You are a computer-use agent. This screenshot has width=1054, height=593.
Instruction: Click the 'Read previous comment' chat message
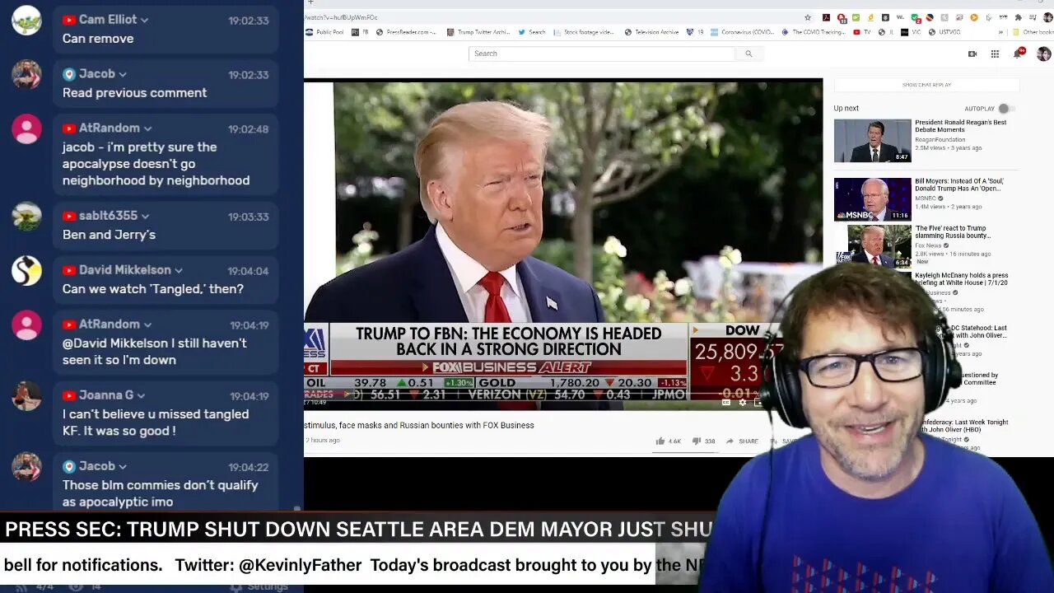[134, 93]
